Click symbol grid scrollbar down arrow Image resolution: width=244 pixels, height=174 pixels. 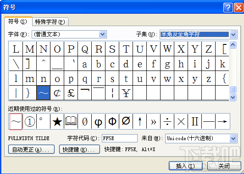233,97
